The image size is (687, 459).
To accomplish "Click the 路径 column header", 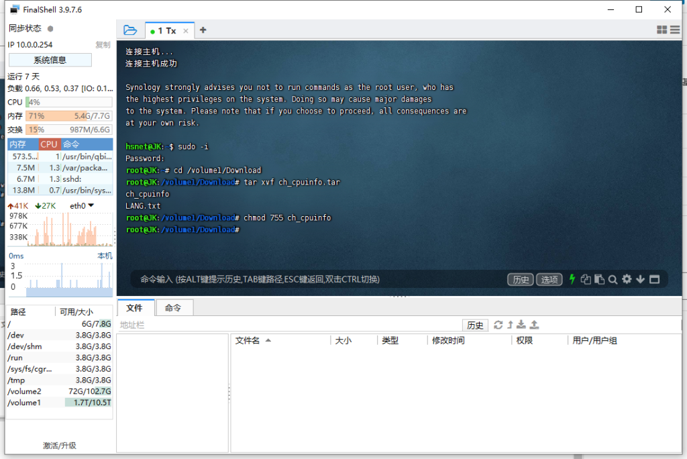I will click(x=31, y=311).
